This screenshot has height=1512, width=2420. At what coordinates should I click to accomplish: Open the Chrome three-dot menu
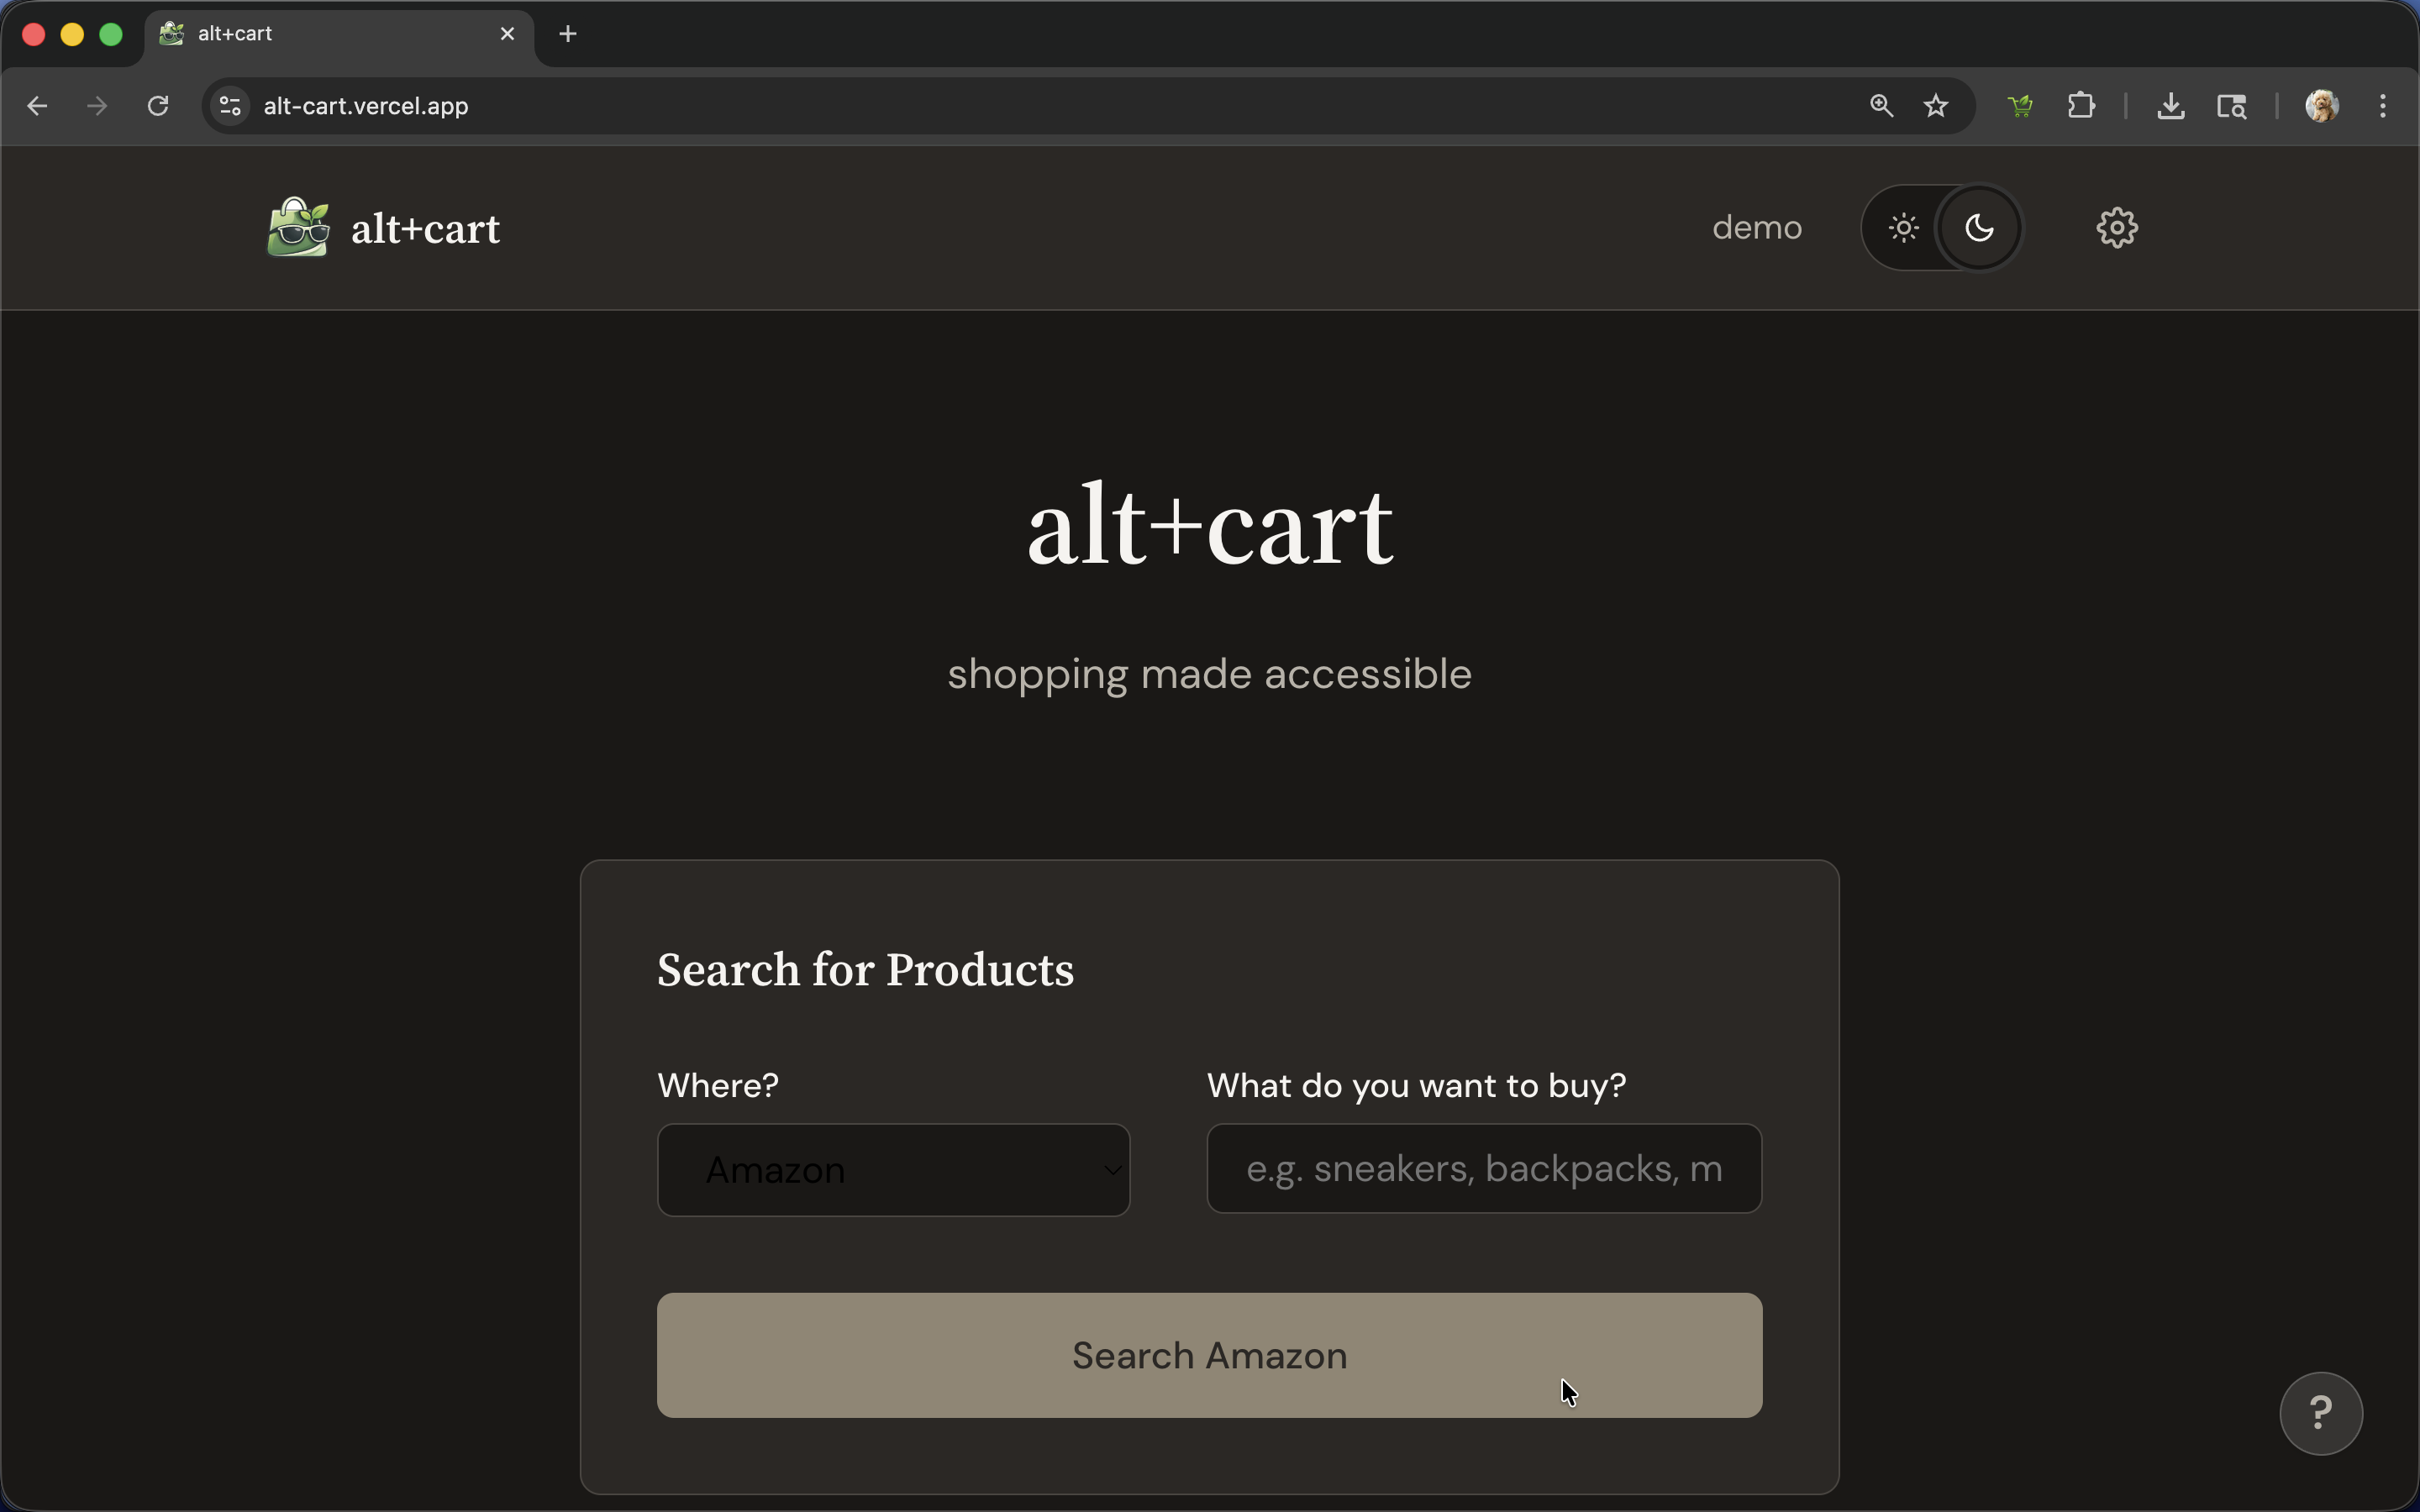(2383, 106)
